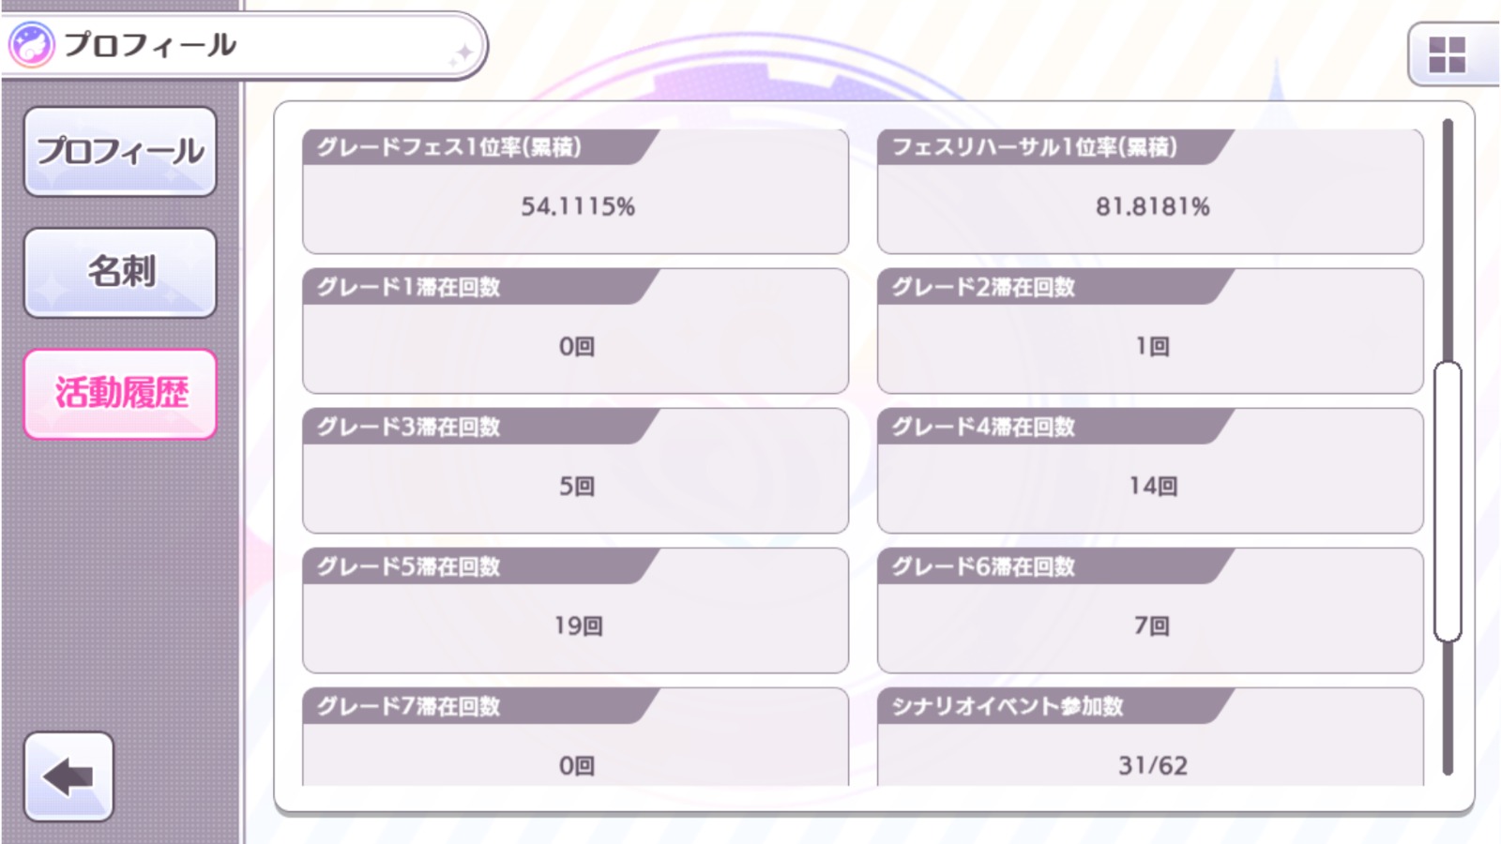Click the 31/62 event count value
This screenshot has height=844, width=1501.
point(1153,766)
